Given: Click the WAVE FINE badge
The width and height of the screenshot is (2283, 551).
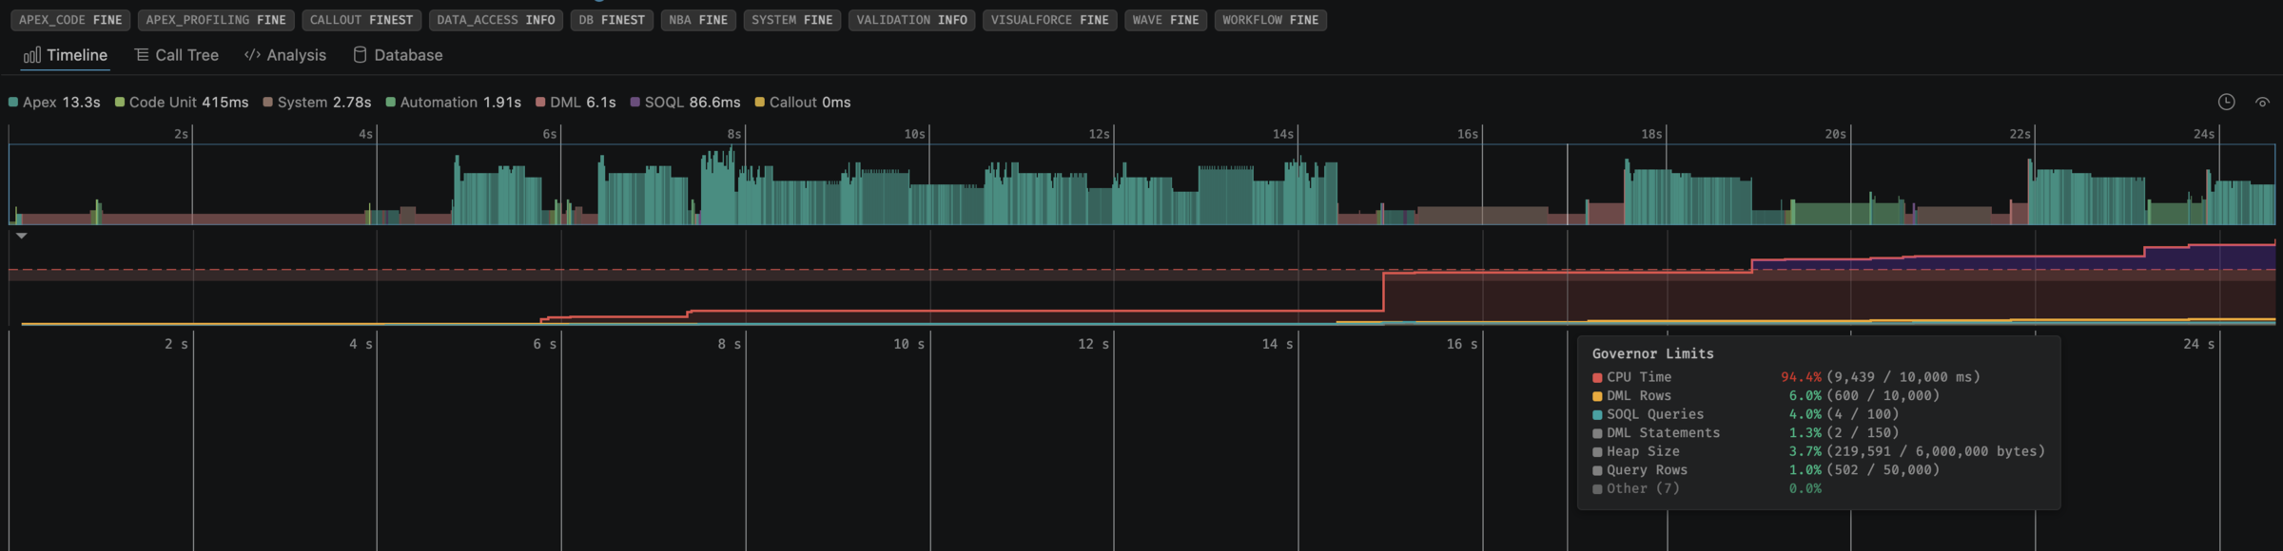Looking at the screenshot, I should pyautogui.click(x=1165, y=20).
